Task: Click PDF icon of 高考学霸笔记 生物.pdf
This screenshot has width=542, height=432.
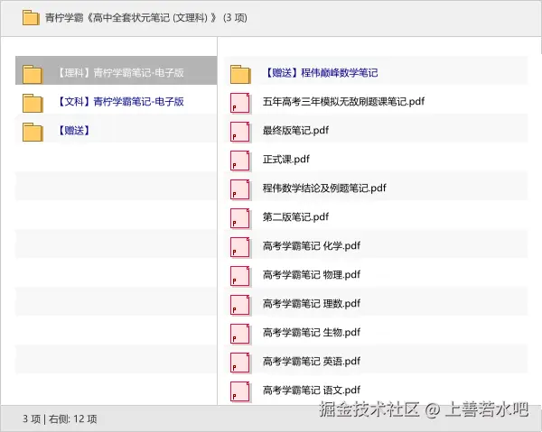Action: coord(240,334)
